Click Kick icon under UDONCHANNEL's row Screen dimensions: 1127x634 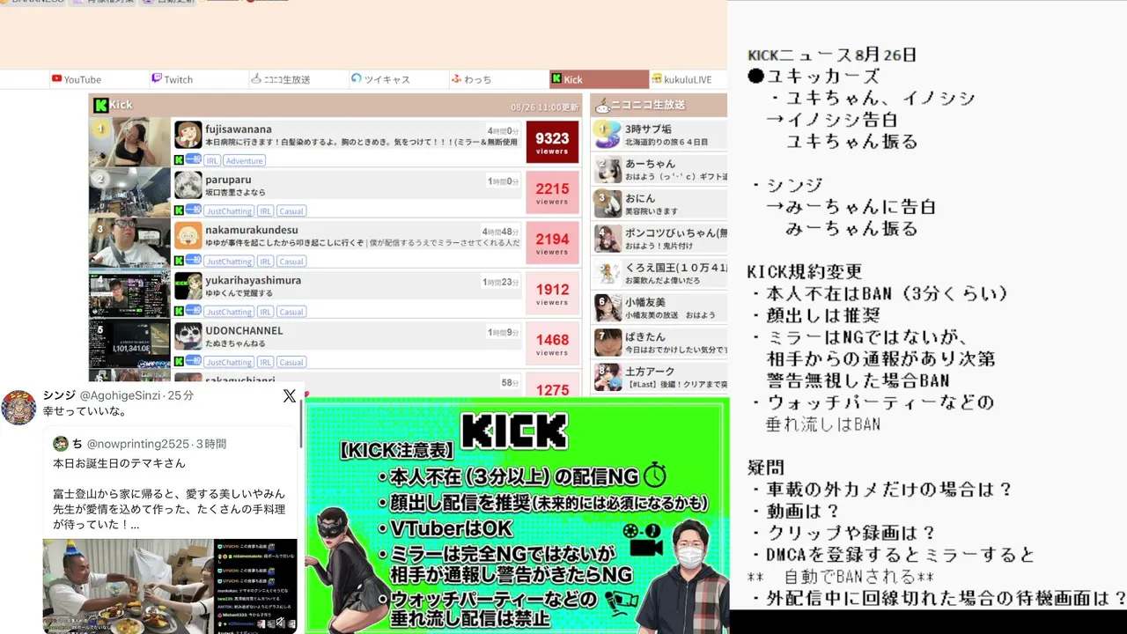[x=179, y=361]
